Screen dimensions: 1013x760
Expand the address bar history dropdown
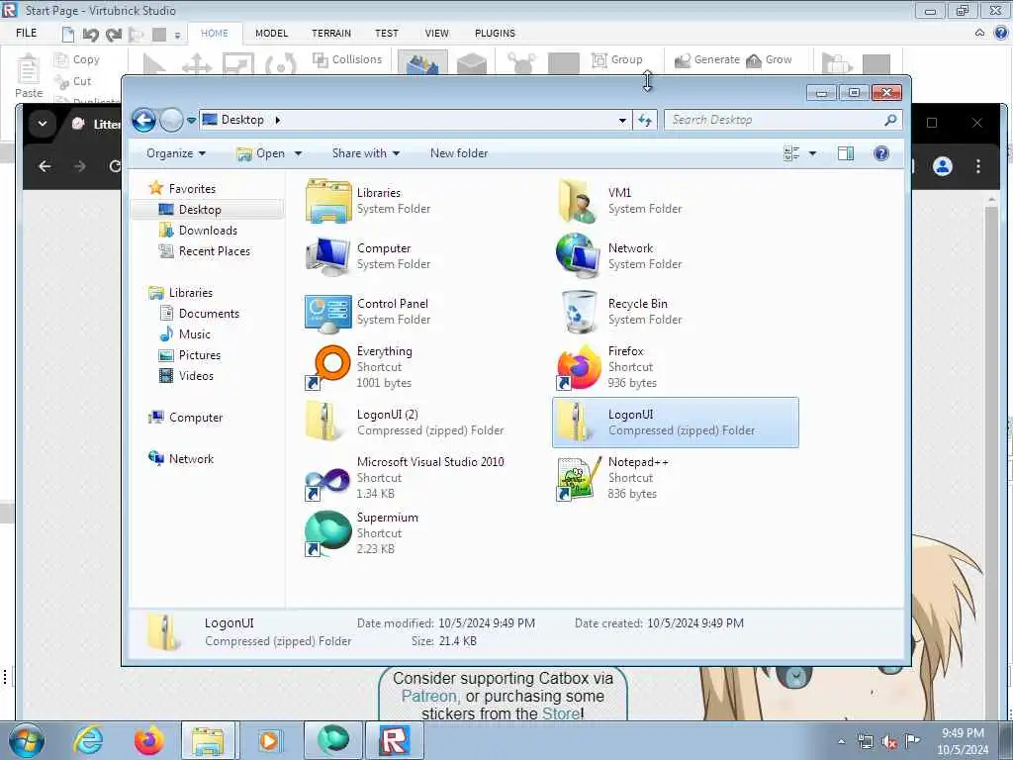coord(622,120)
